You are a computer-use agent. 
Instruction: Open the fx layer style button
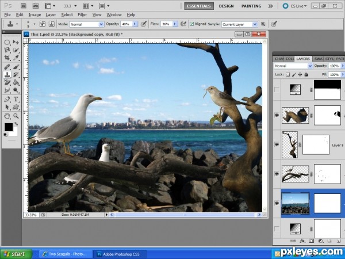point(302,241)
